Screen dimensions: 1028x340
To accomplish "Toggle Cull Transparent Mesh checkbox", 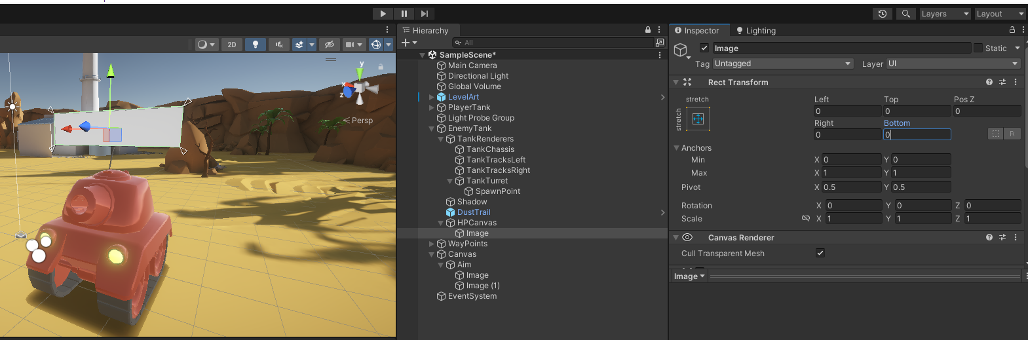I will point(820,253).
